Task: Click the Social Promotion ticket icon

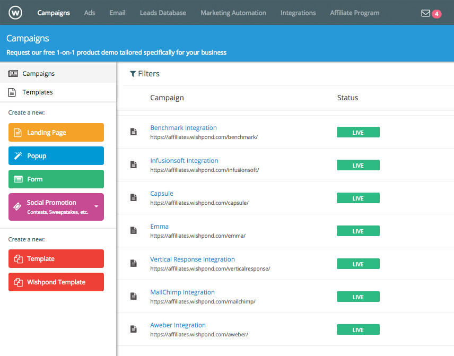Action: pyautogui.click(x=18, y=206)
